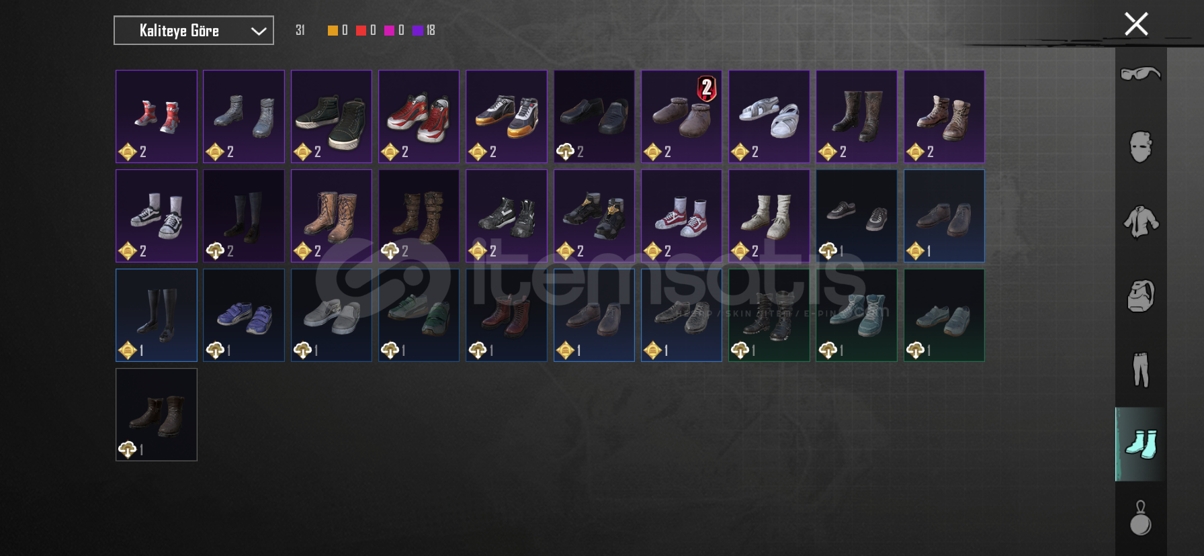Select the tall black boots item
The height and width of the screenshot is (556, 1204).
click(x=157, y=315)
